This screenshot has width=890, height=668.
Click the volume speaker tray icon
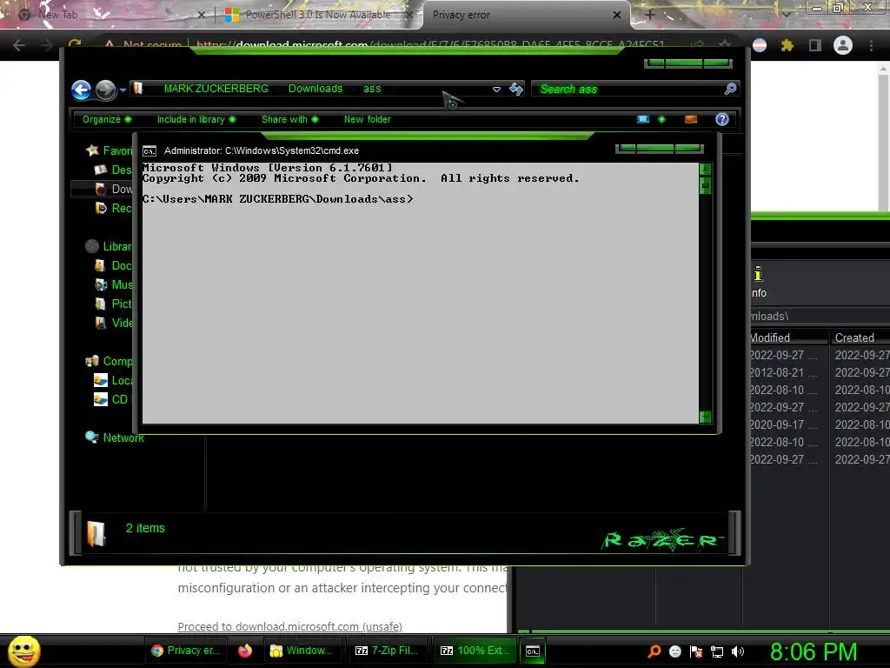(738, 651)
